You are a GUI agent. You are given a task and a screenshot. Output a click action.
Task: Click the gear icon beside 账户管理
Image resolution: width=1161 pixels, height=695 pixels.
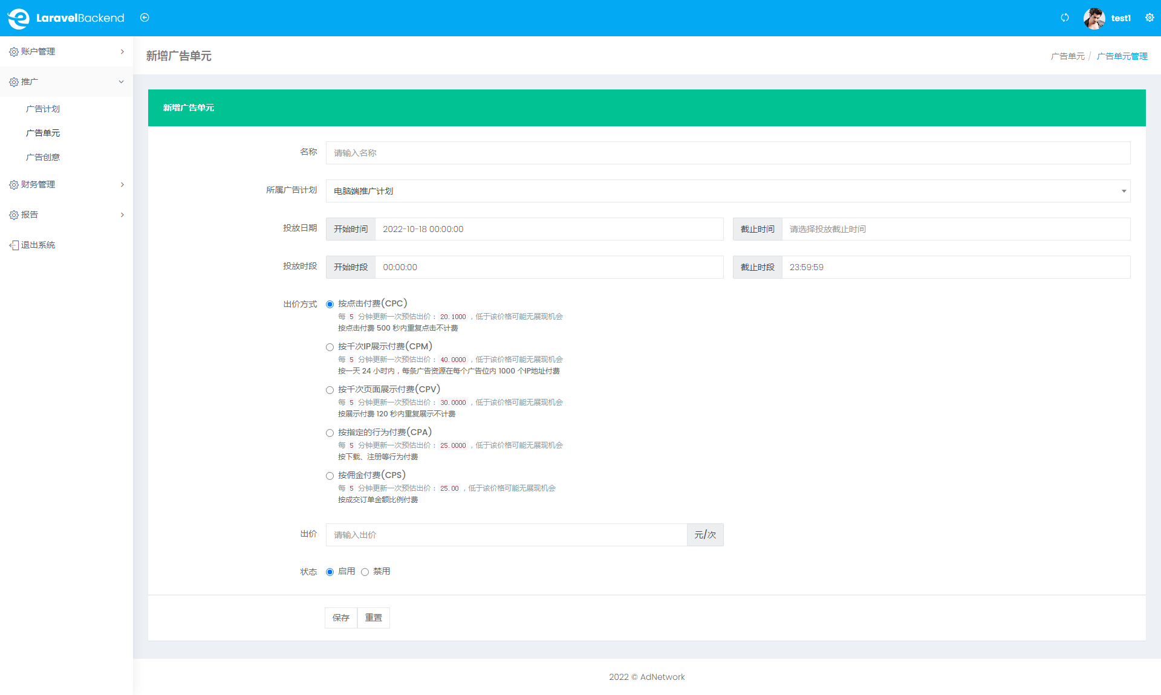click(13, 52)
